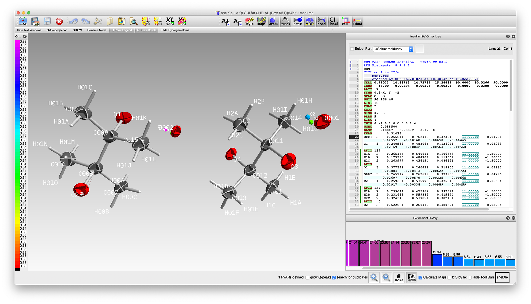The height and width of the screenshot is (304, 531).
Task: Paste with the clipboard icon
Action: click(x=122, y=21)
